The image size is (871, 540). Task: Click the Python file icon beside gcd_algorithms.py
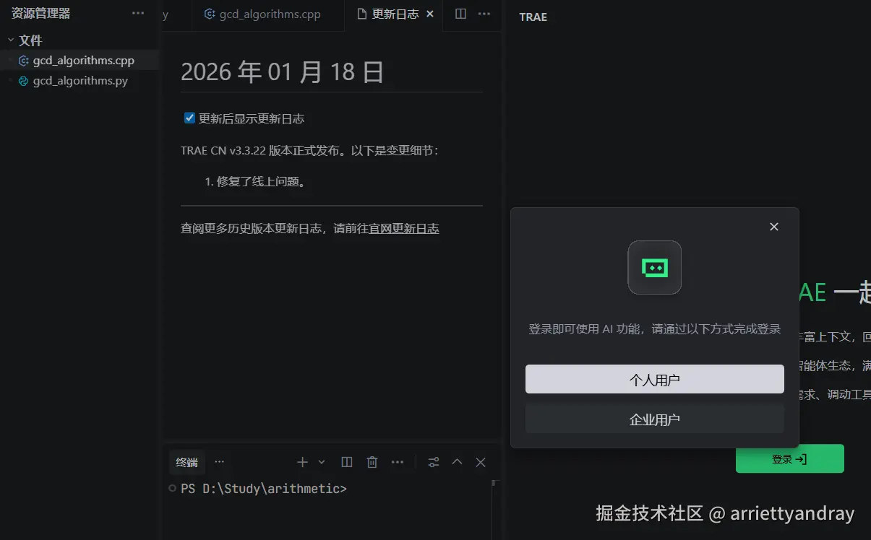(x=23, y=81)
